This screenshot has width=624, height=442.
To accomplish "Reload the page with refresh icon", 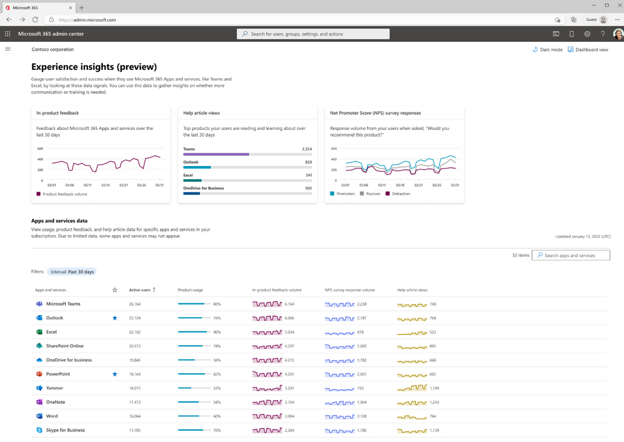I will pyautogui.click(x=35, y=19).
